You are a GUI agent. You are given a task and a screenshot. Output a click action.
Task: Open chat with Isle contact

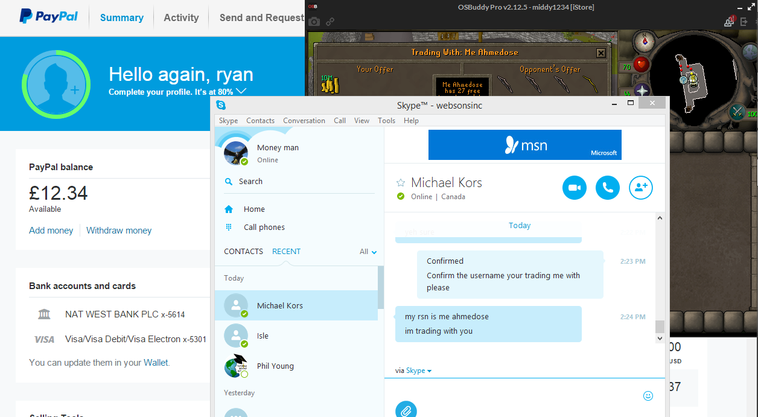point(296,336)
